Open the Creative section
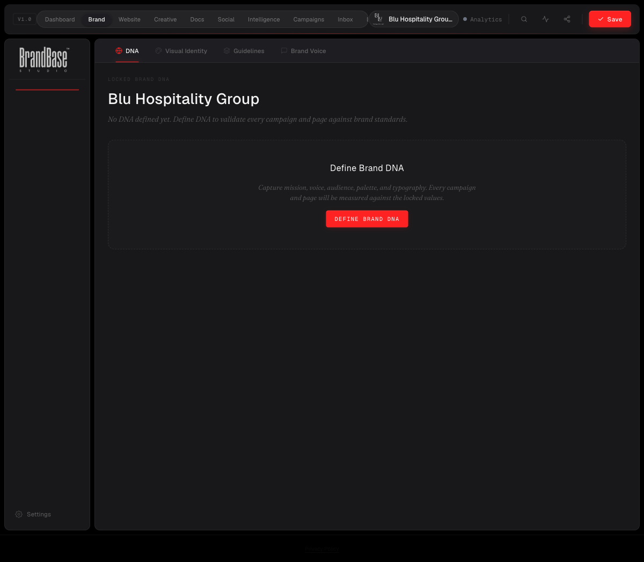The width and height of the screenshot is (644, 562). tap(165, 19)
